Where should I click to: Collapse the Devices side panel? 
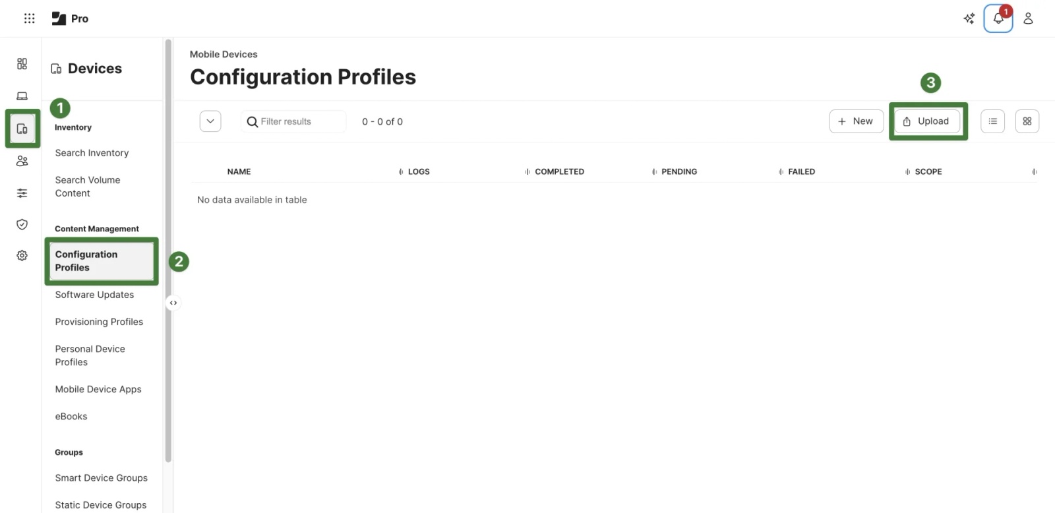click(x=173, y=302)
